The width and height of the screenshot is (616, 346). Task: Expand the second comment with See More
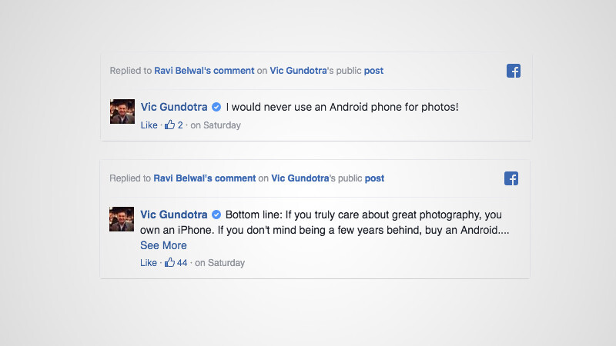(163, 246)
